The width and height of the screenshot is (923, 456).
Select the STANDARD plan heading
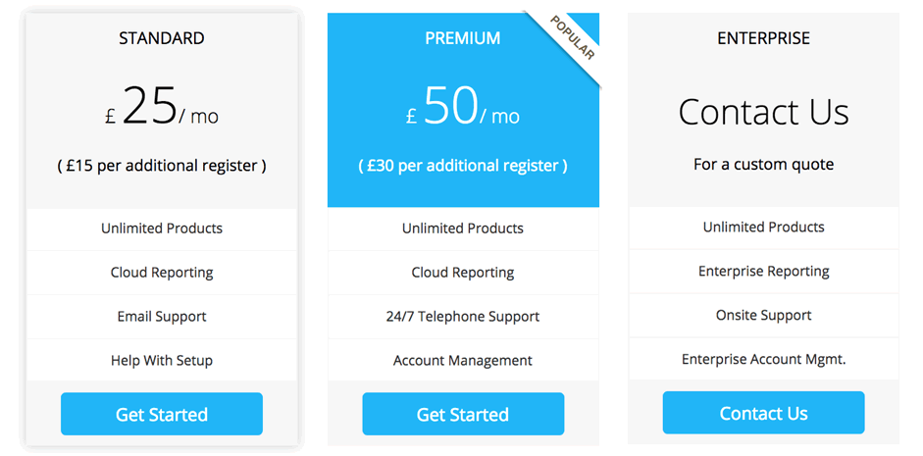(161, 38)
